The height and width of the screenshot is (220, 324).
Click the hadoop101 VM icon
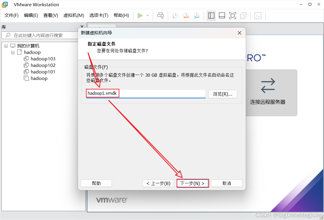[x=26, y=72]
